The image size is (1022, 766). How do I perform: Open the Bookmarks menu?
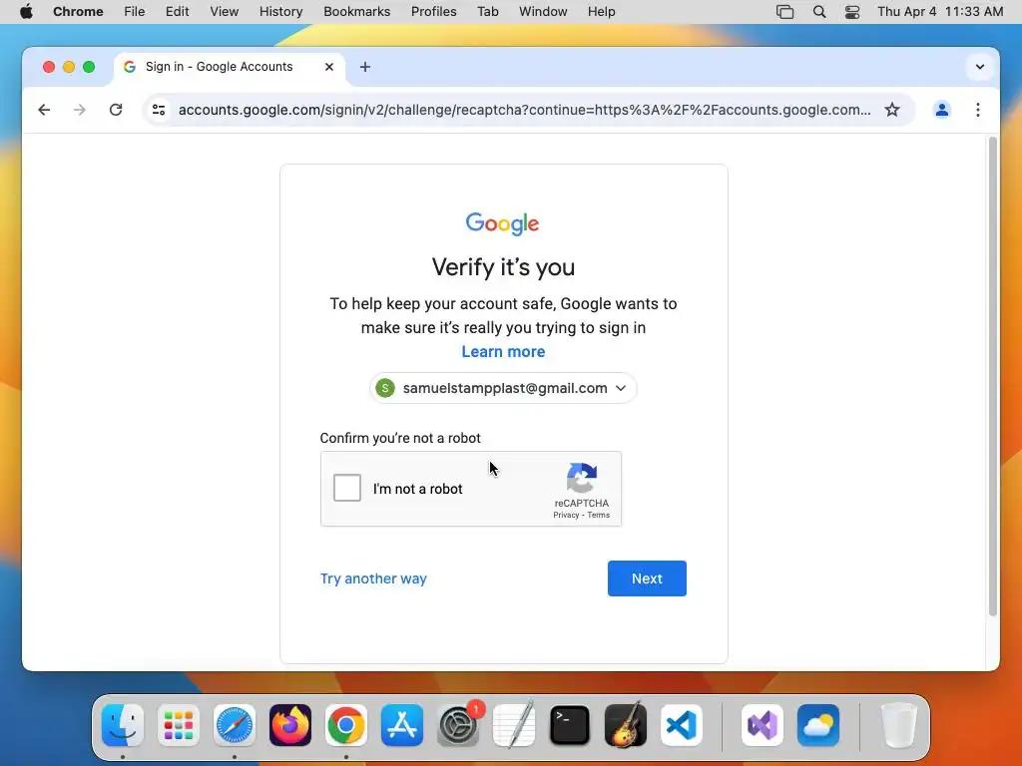(x=356, y=12)
